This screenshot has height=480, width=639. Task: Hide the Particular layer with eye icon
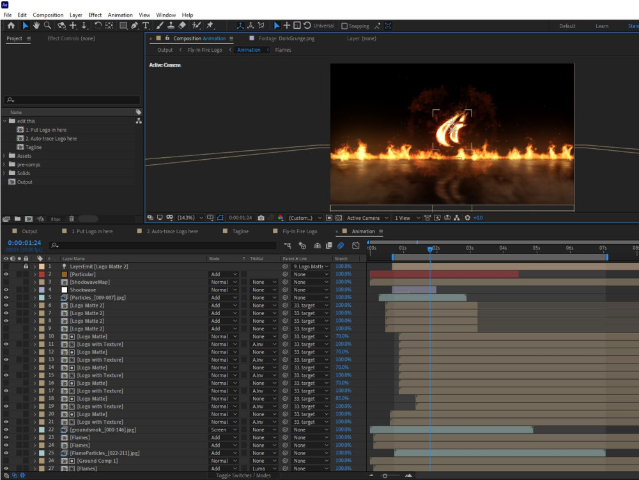pyautogui.click(x=6, y=274)
